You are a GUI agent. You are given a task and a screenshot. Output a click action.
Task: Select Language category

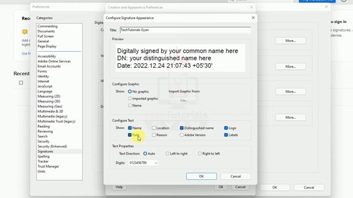coord(45,91)
